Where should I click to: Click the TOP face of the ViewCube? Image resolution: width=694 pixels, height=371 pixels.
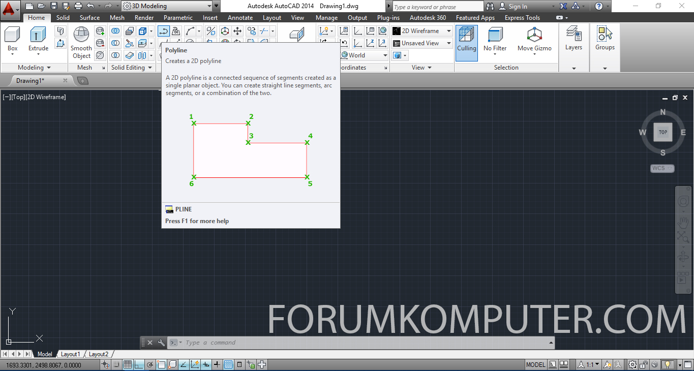[x=663, y=132]
